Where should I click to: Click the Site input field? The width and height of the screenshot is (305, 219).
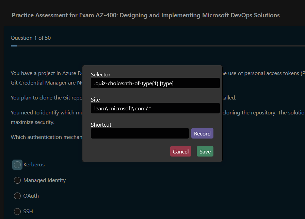pyautogui.click(x=155, y=108)
